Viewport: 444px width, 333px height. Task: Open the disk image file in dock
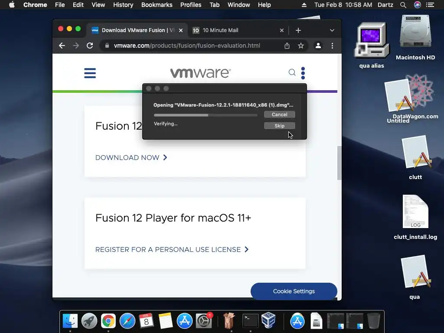tap(316, 321)
